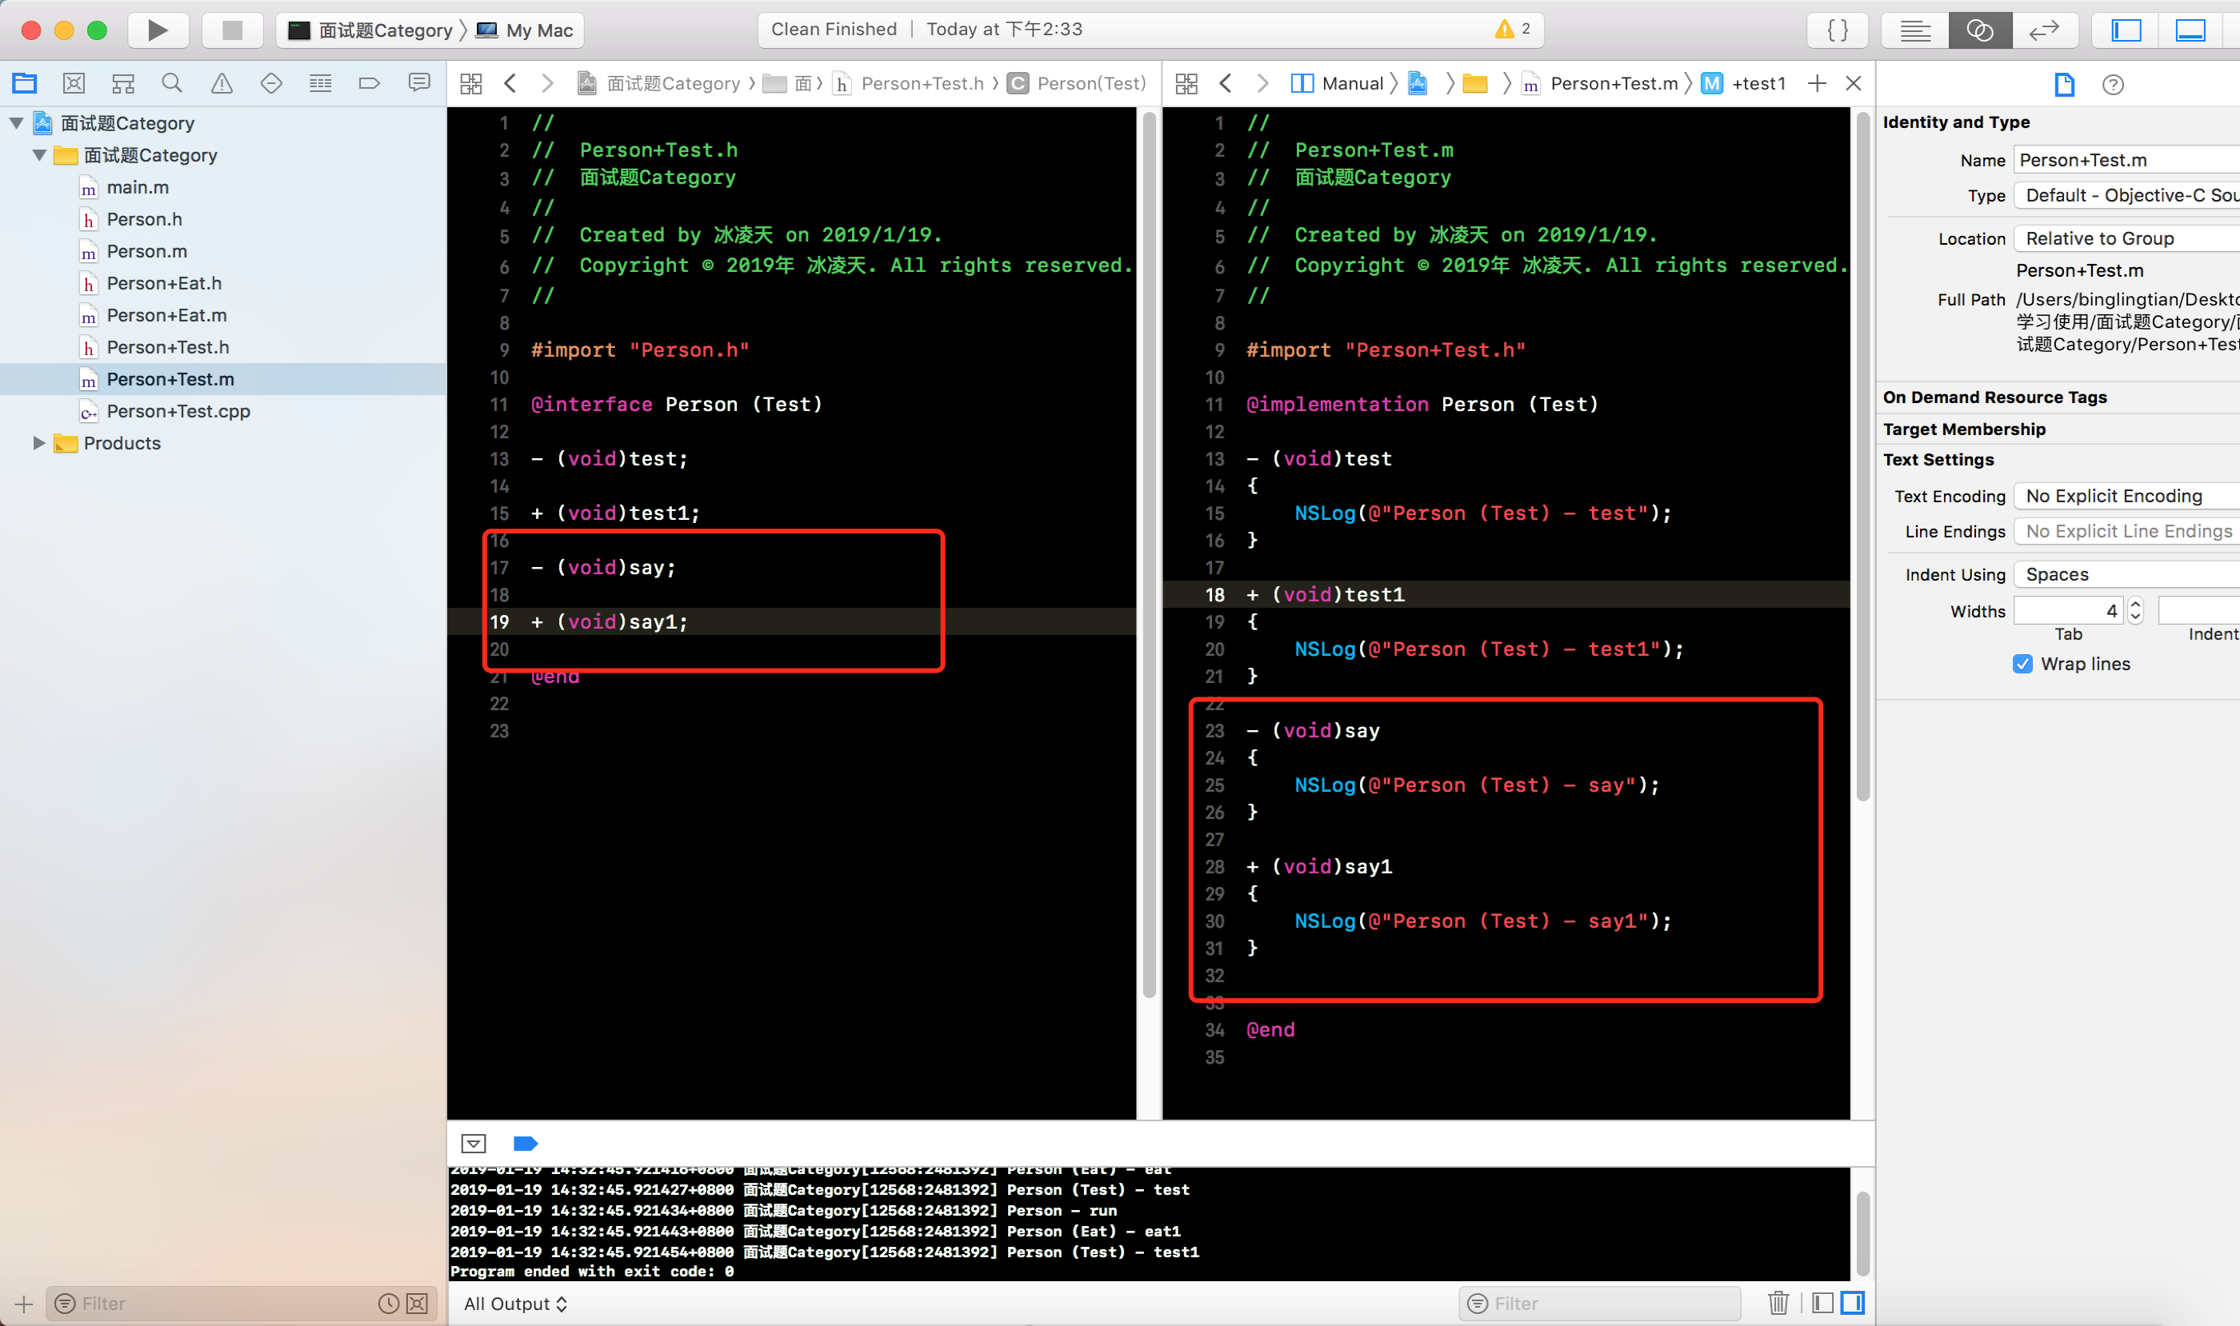Add assistant editor with plus icon
Screen dimensions: 2240x1326
click(x=1816, y=83)
